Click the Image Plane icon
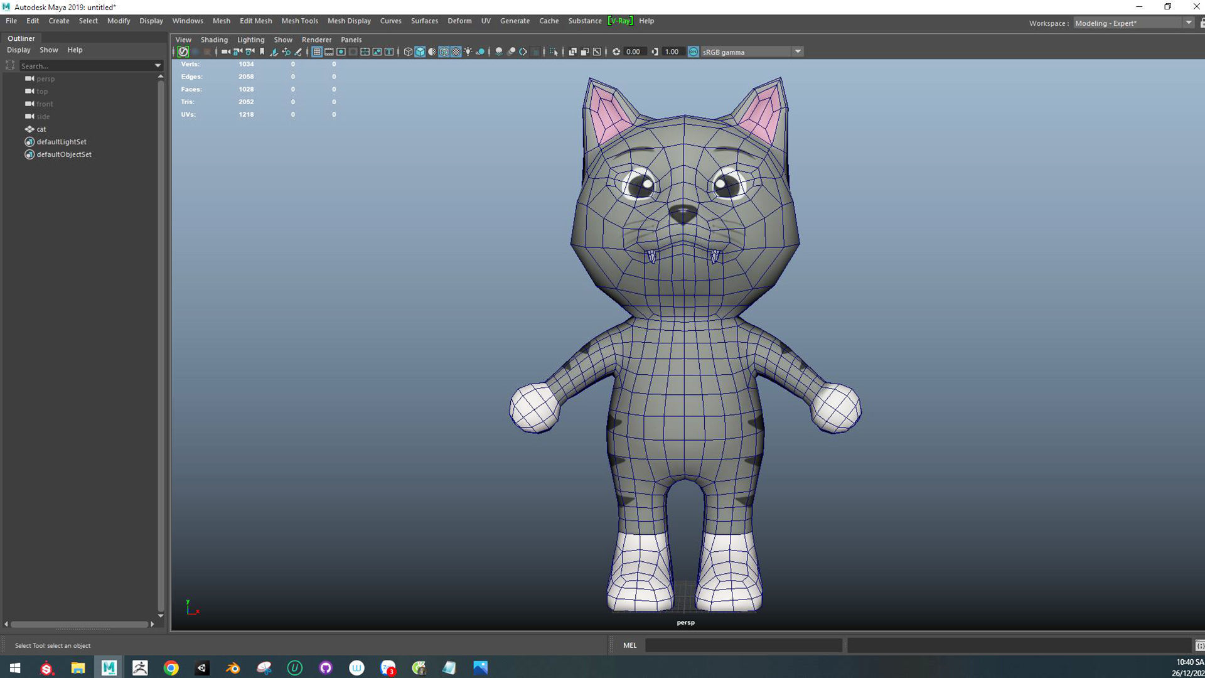Screen dimensions: 1205x678 [274, 51]
